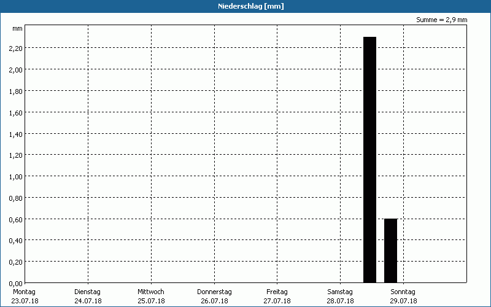This screenshot has width=491, height=307.
Task: Click the 1,20 y-axis value
Action: tap(16, 155)
